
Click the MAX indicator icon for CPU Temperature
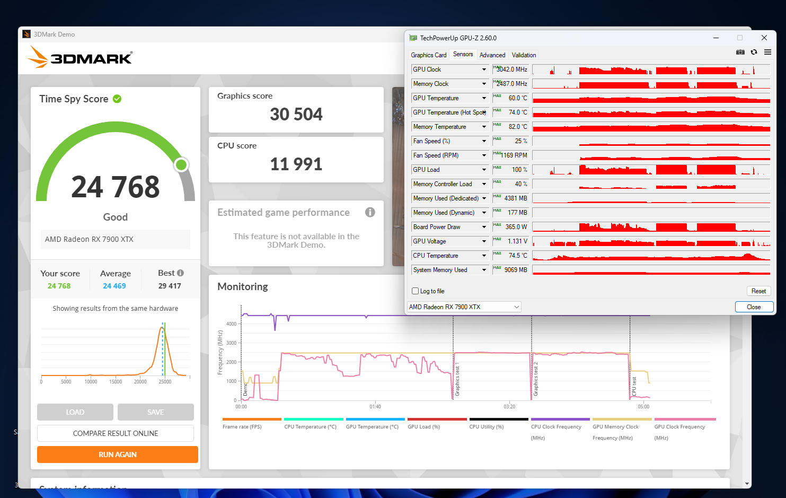(497, 254)
